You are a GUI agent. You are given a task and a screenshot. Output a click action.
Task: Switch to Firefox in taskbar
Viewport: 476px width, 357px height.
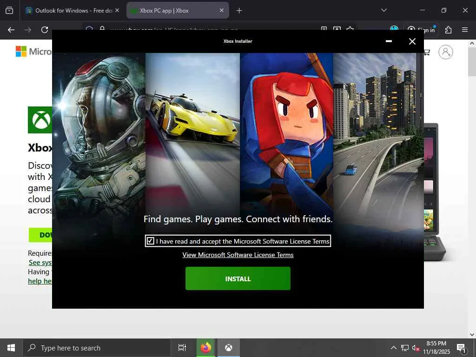205,348
